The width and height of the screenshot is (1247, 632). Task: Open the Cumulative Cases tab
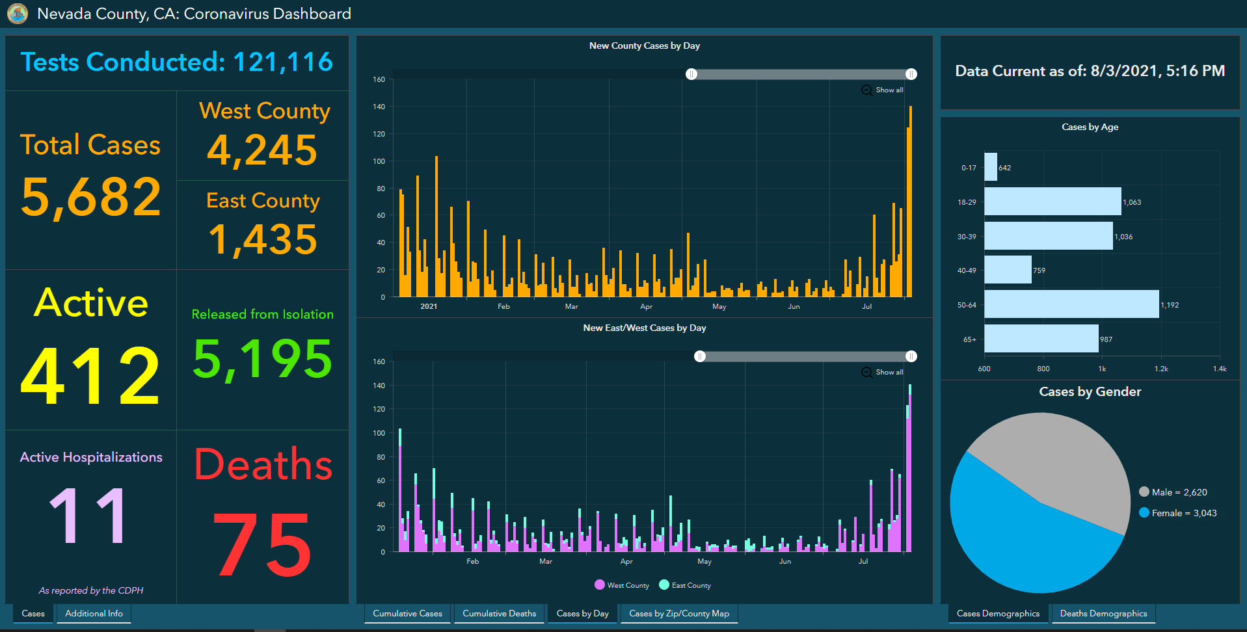click(407, 614)
